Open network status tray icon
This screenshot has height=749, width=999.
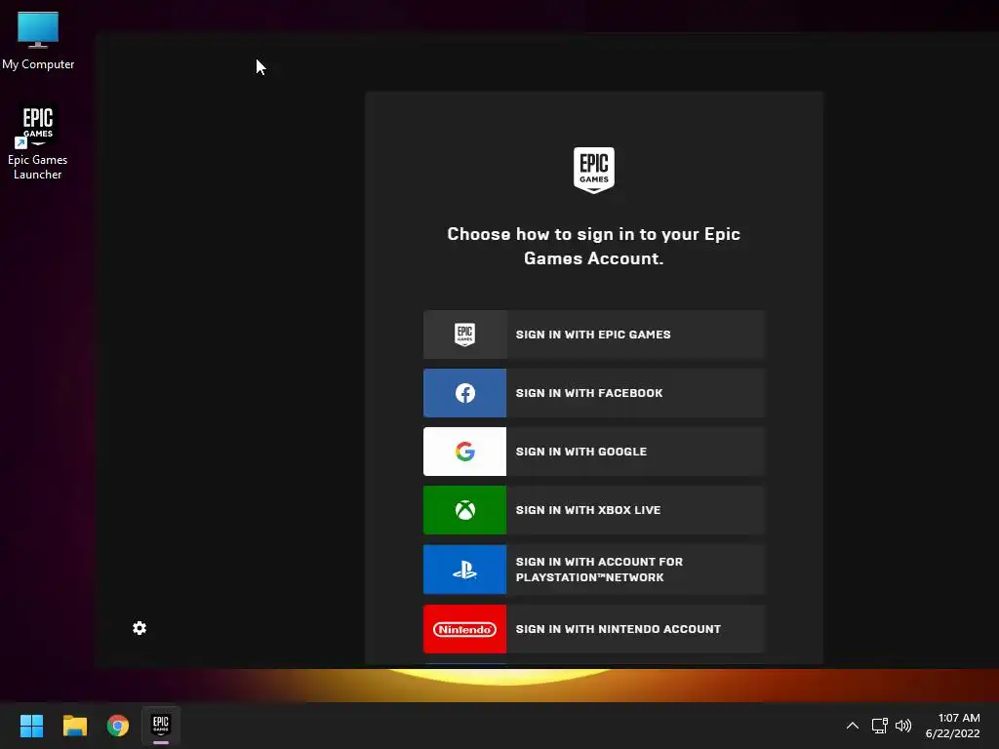[879, 726]
